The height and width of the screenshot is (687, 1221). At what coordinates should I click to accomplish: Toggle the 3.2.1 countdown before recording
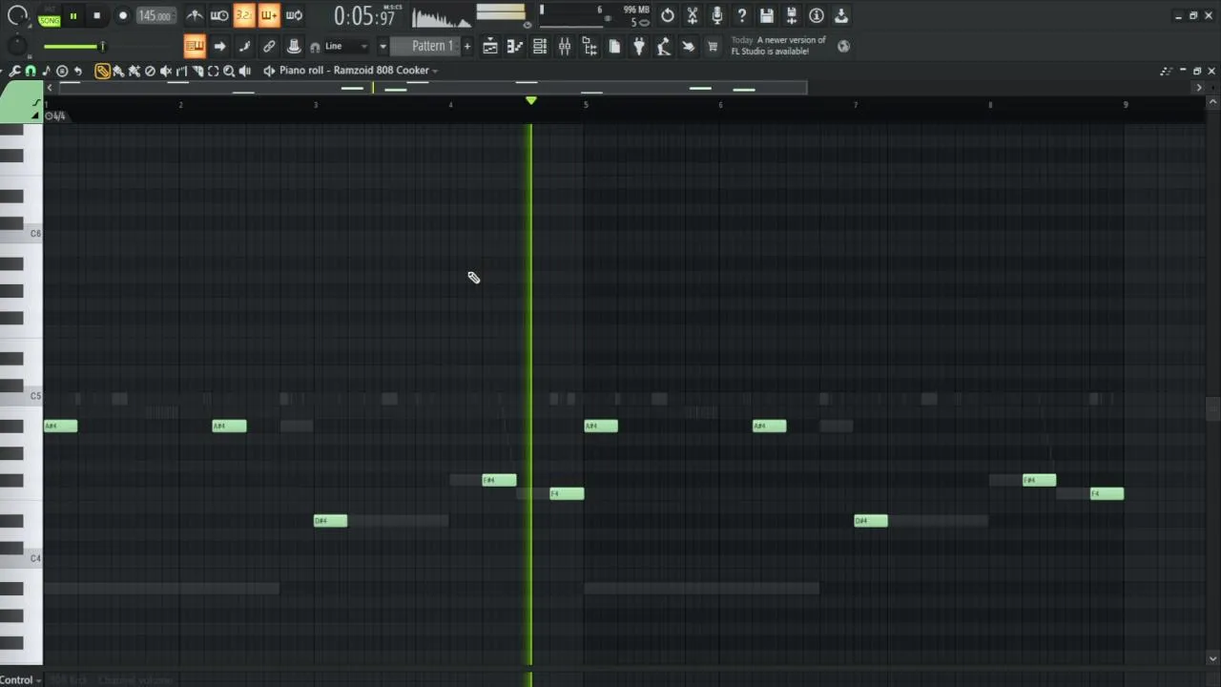(x=244, y=15)
